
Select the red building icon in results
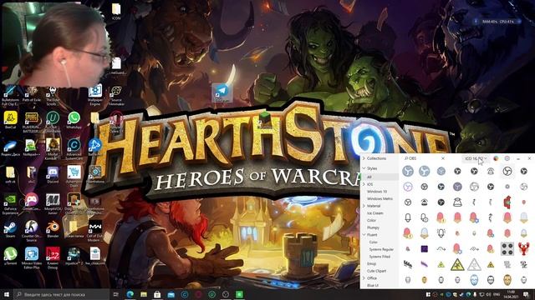coord(507,202)
